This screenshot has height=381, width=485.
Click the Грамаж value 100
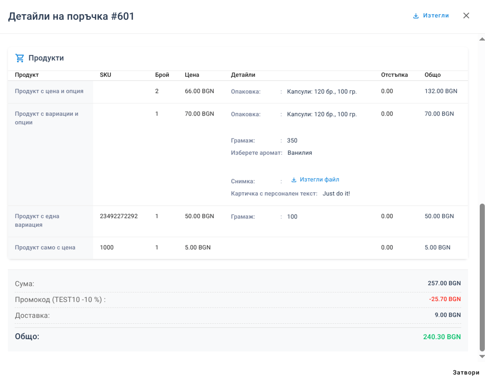(x=292, y=217)
